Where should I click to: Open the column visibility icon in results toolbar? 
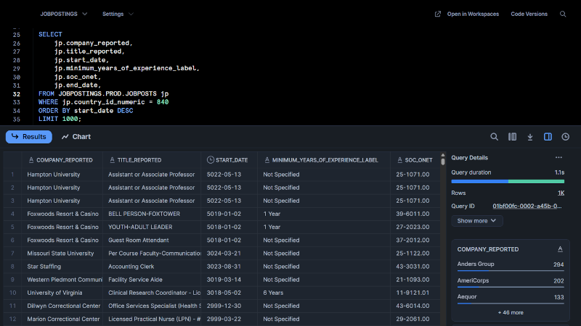click(512, 137)
